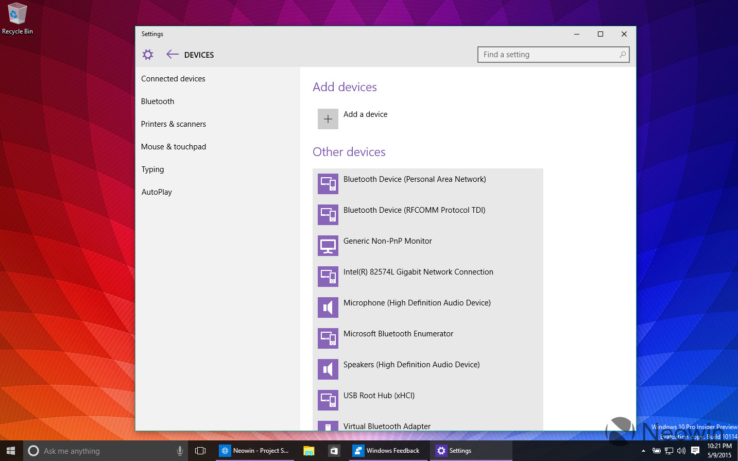Click Intel 82574L Gigabit Network icon
The width and height of the screenshot is (738, 461).
coord(328,277)
